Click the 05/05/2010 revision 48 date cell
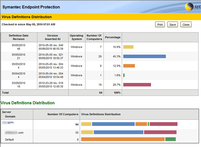Image resolution: width=201 pixels, height=147 pixels. [x=19, y=47]
